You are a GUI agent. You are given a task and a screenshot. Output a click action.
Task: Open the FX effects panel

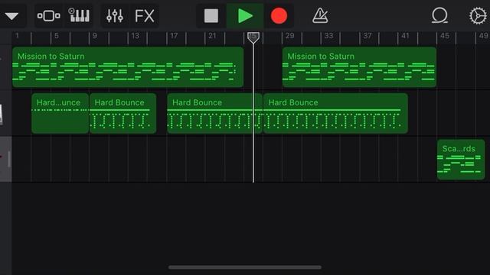pyautogui.click(x=145, y=15)
